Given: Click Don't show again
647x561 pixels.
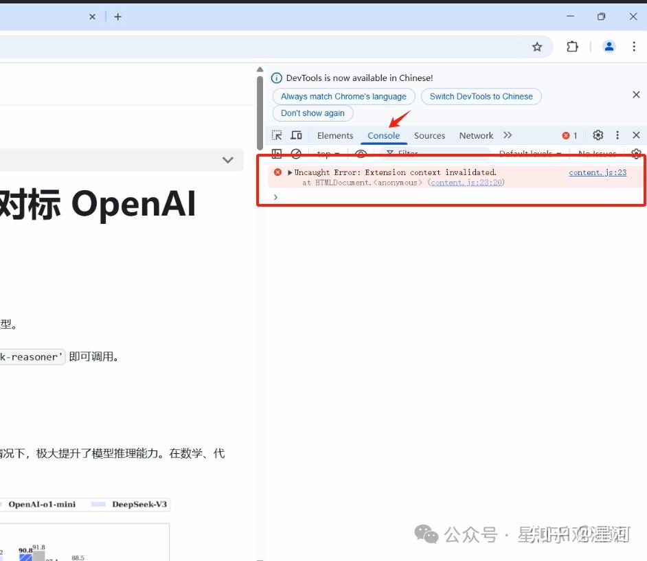Looking at the screenshot, I should (x=313, y=113).
